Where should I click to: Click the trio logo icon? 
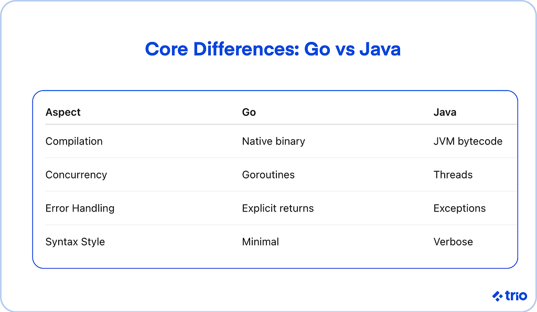click(x=498, y=296)
